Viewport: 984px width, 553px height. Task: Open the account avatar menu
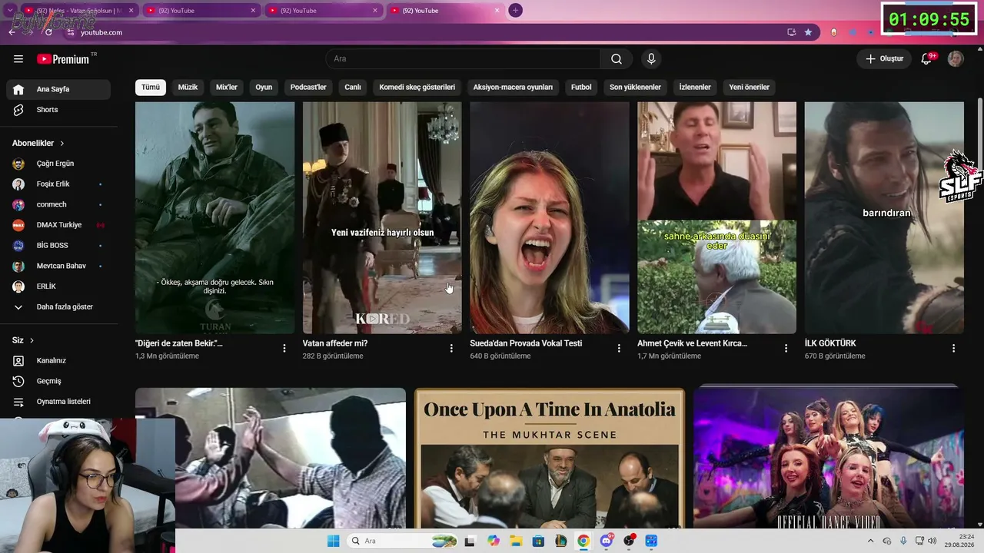pyautogui.click(x=956, y=59)
